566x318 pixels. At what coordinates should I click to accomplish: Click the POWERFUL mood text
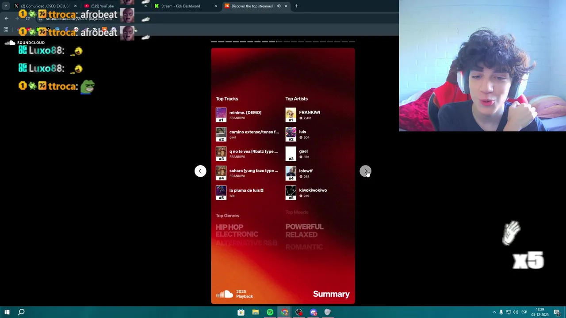coord(305,227)
